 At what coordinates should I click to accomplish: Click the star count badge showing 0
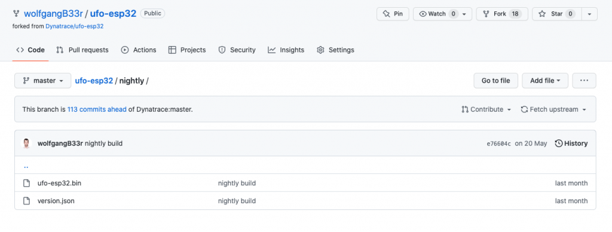click(x=570, y=14)
